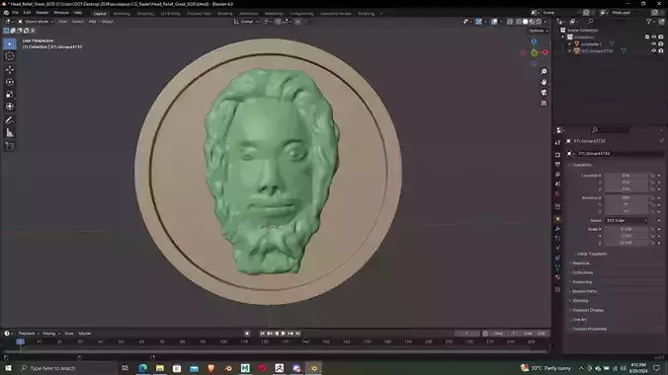Click the viewport zoom magnifier icon
This screenshot has height=375, width=668.
pyautogui.click(x=543, y=71)
